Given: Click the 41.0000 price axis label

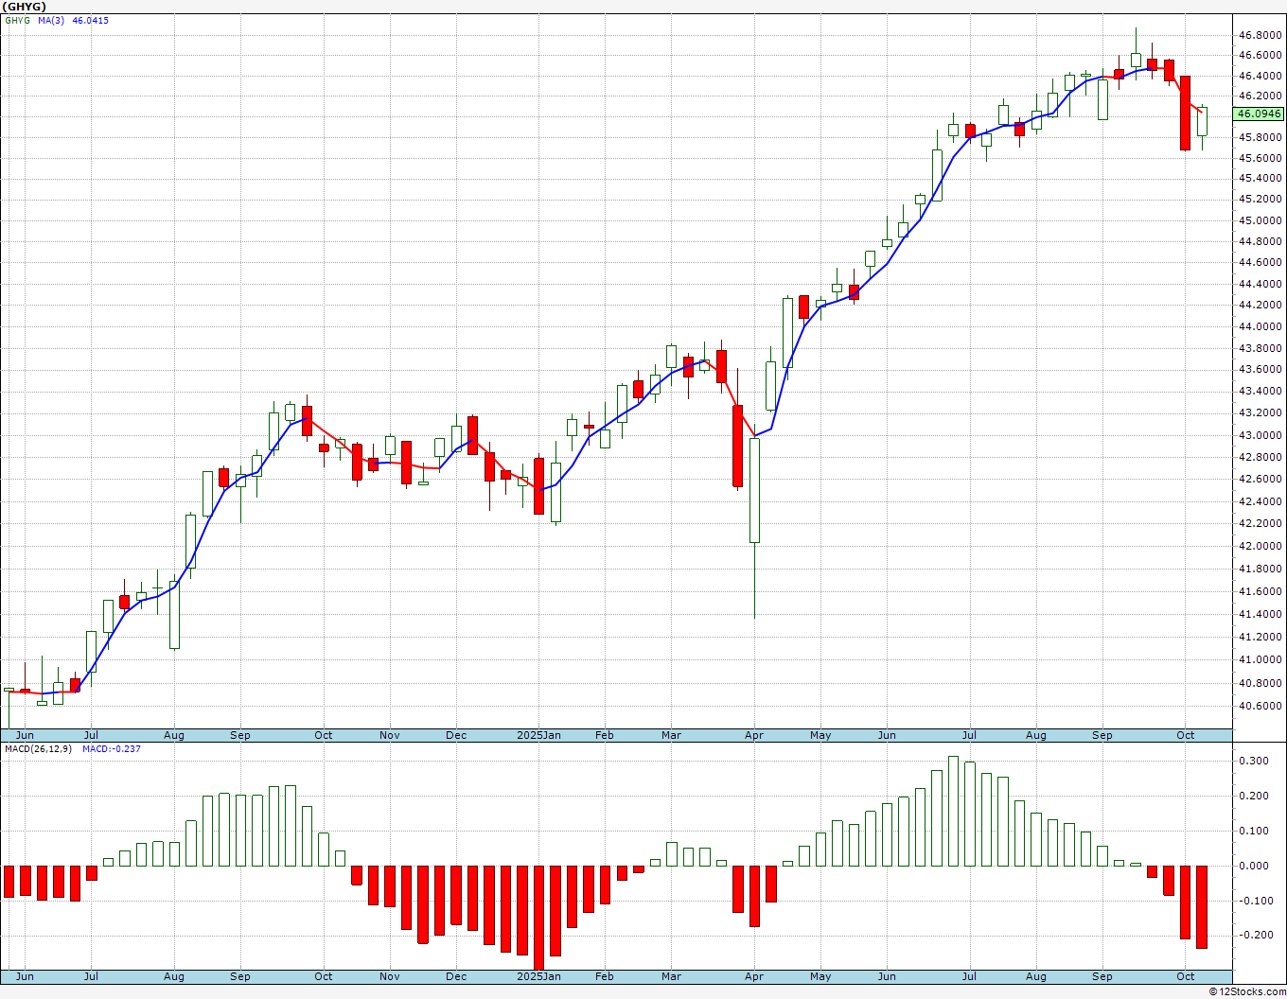Looking at the screenshot, I should coord(1261,660).
